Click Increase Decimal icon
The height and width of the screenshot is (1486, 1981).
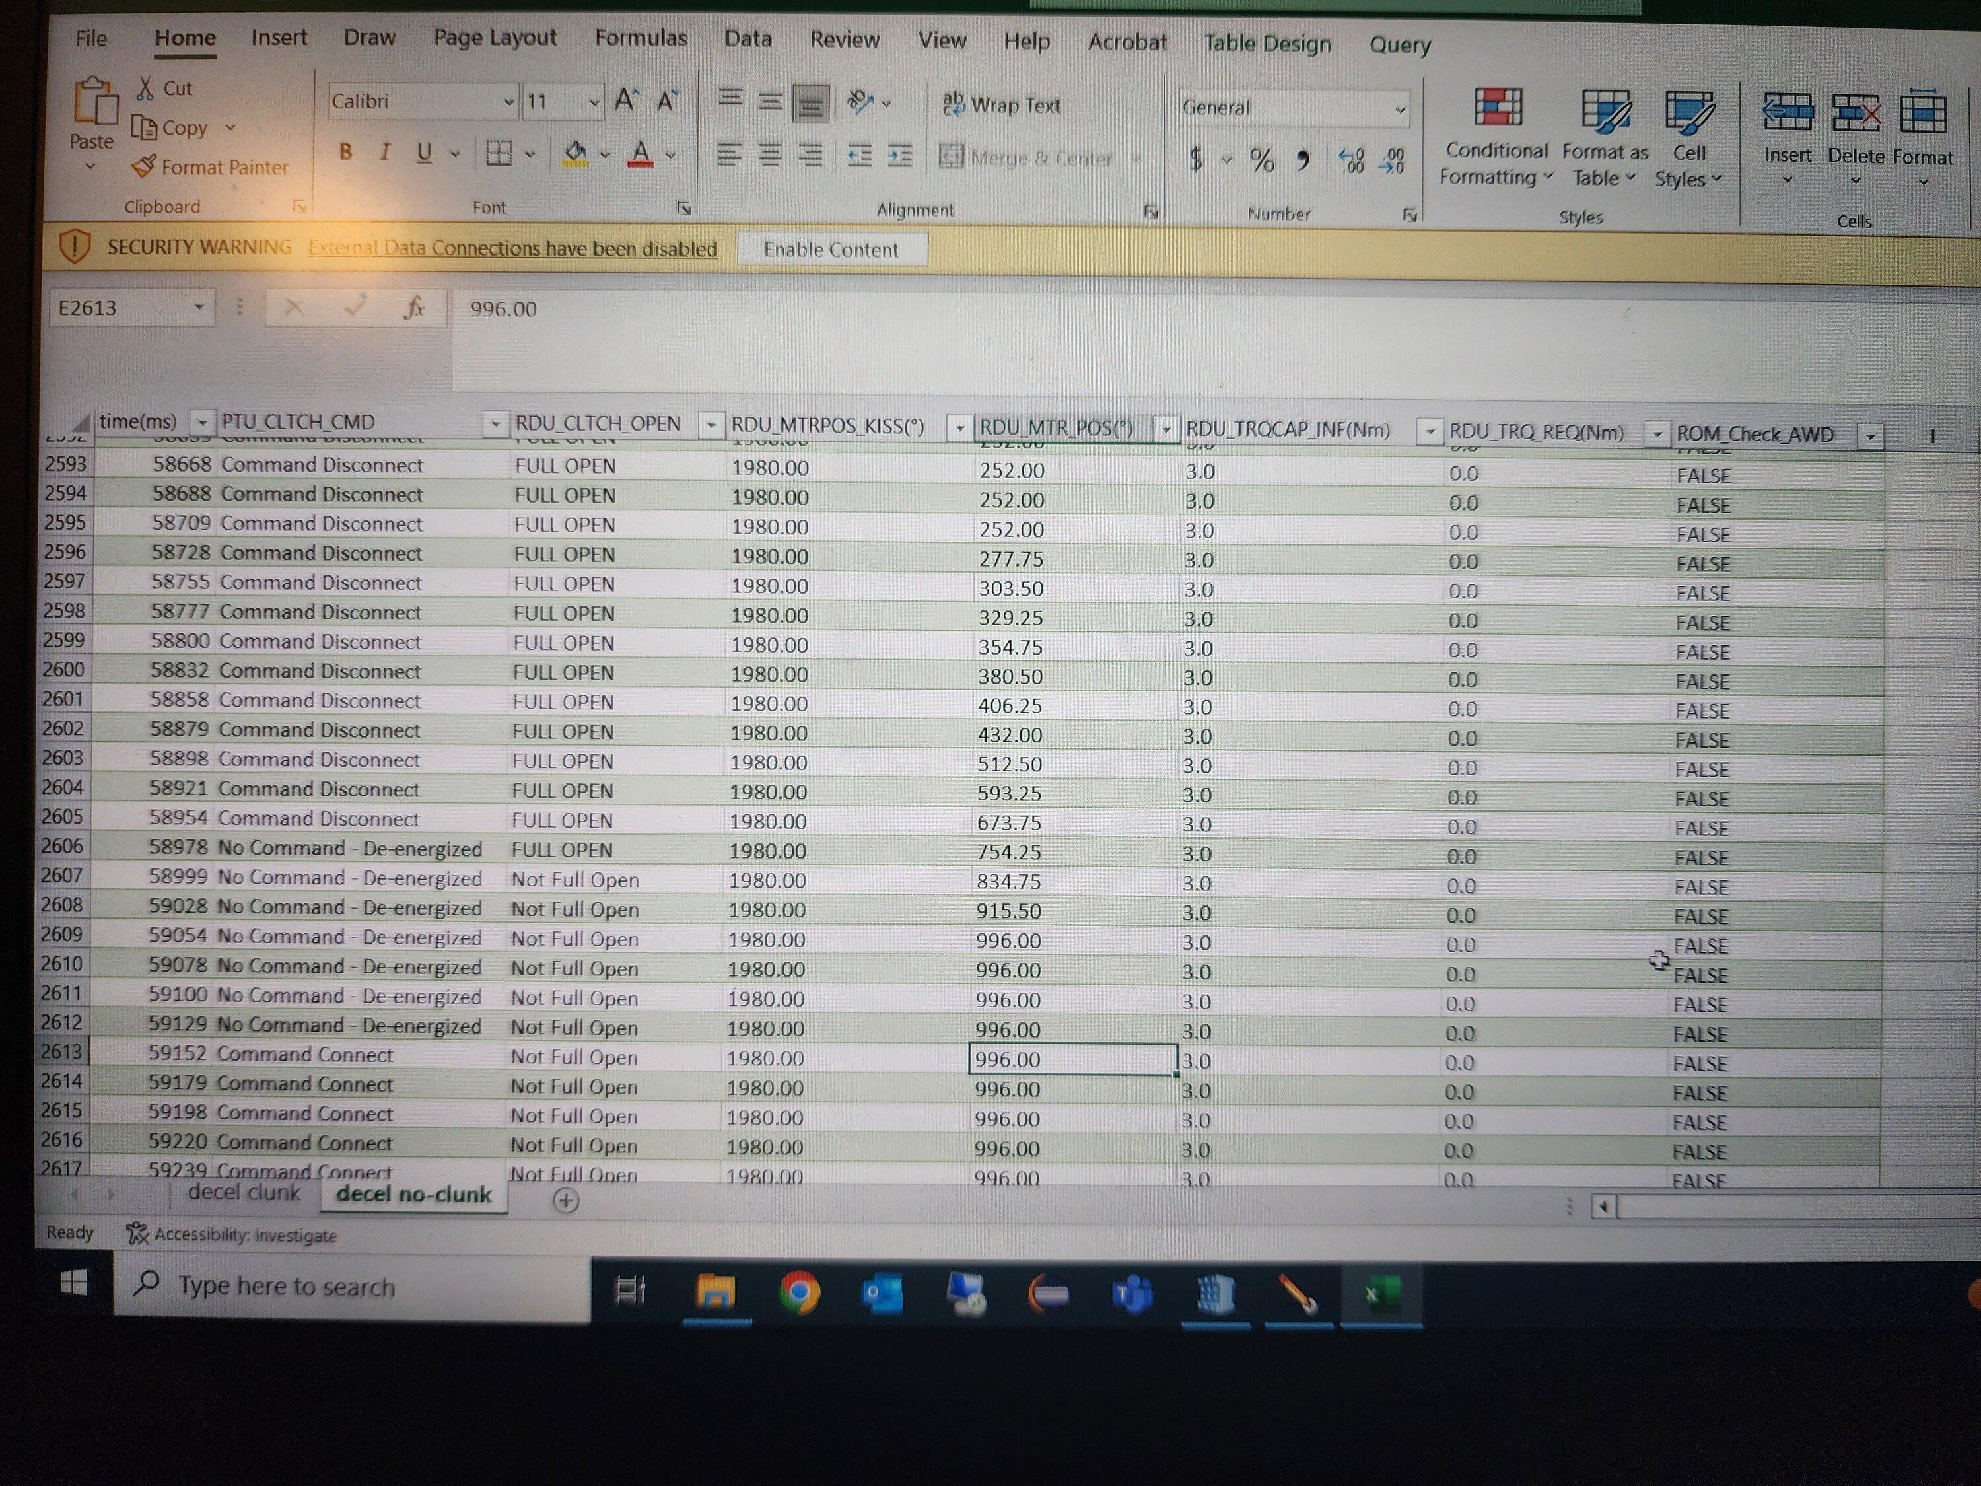(x=1350, y=161)
